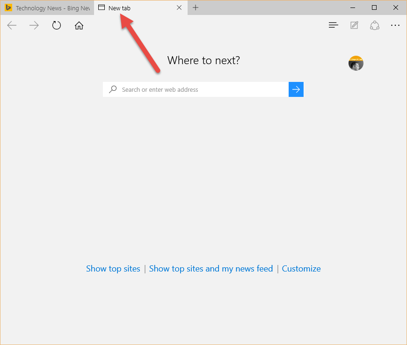Click the Make a Web Note icon
The width and height of the screenshot is (407, 345).
tap(354, 25)
